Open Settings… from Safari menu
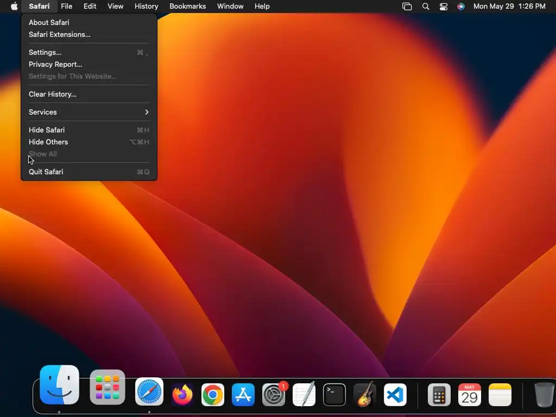556x417 pixels. [x=89, y=53]
